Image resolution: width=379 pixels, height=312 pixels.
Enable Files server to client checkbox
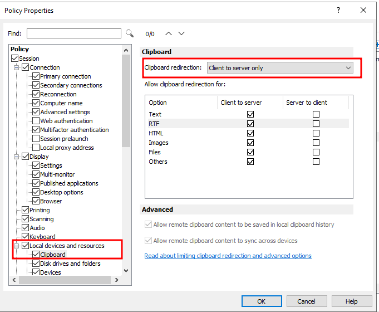click(316, 152)
